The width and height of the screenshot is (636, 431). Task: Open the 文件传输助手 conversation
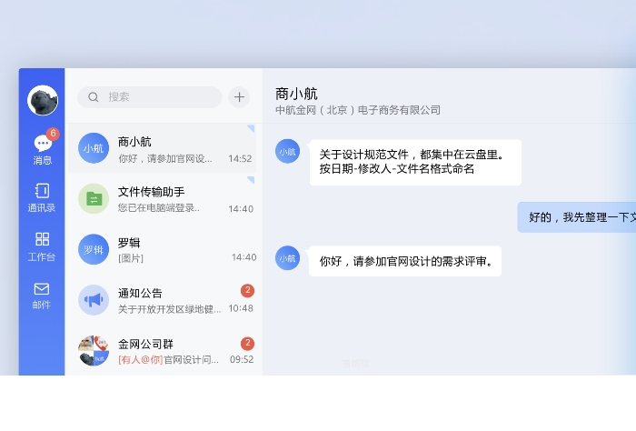[x=163, y=199]
